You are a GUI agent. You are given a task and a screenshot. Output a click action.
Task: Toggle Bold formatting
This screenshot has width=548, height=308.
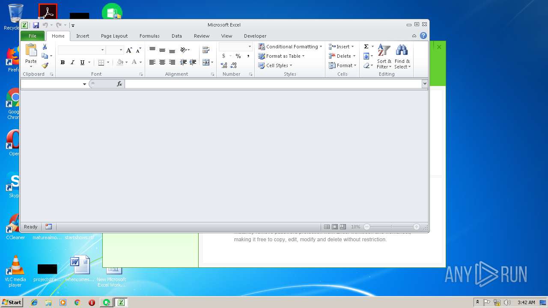pos(63,62)
